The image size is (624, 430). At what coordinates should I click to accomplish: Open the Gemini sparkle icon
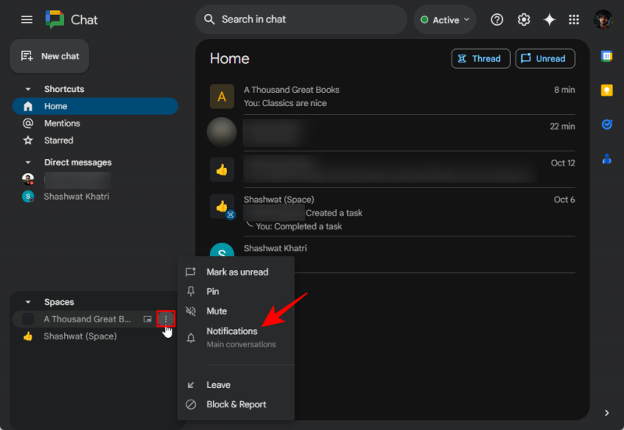[549, 20]
